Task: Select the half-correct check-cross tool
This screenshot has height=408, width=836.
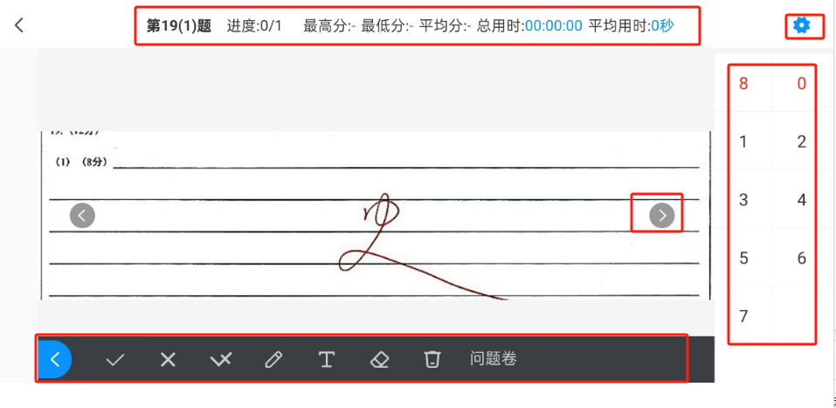Action: pos(221,360)
